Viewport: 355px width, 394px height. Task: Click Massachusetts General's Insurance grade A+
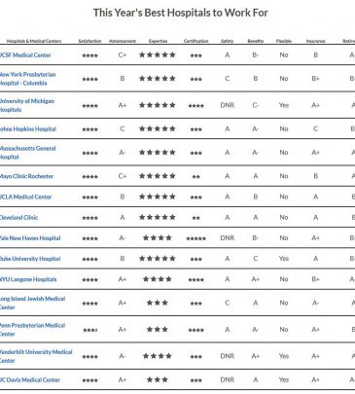tap(315, 153)
